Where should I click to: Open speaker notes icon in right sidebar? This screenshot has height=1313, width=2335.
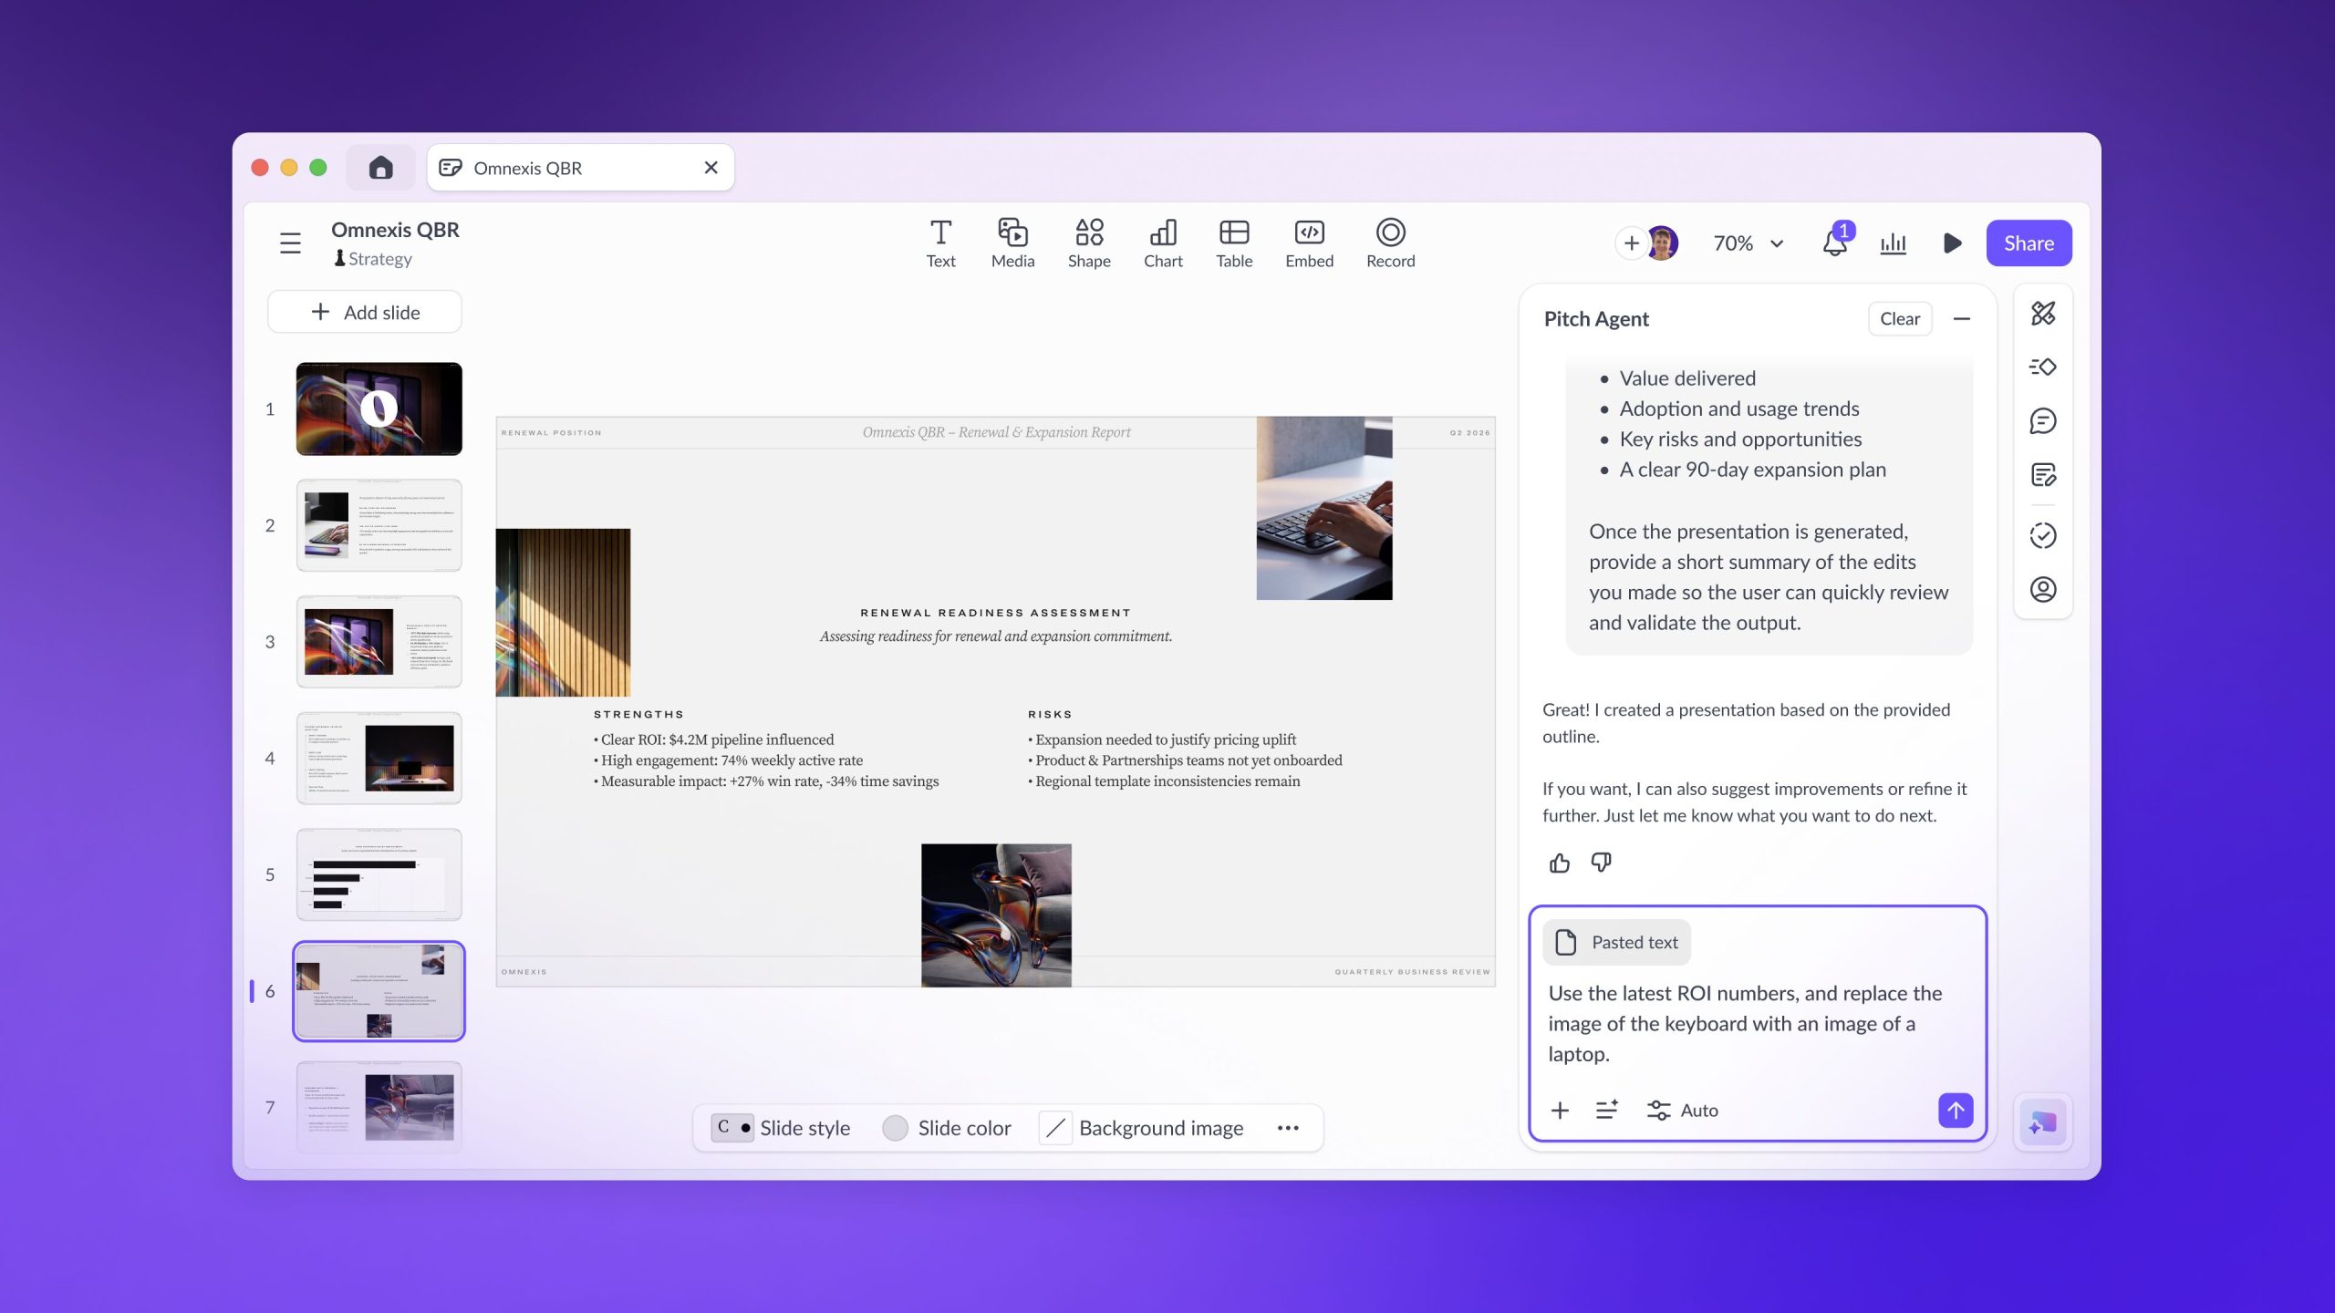2043,474
